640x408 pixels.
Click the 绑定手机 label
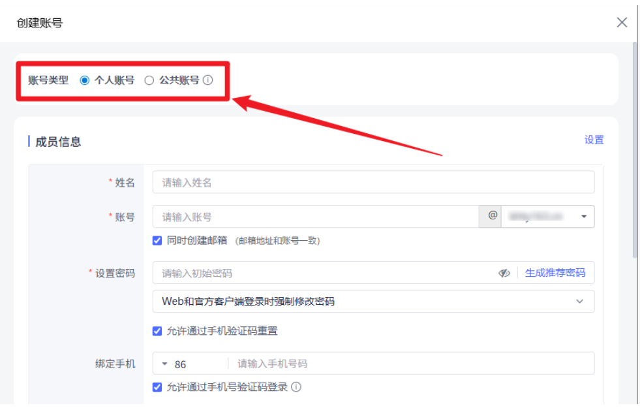(115, 364)
